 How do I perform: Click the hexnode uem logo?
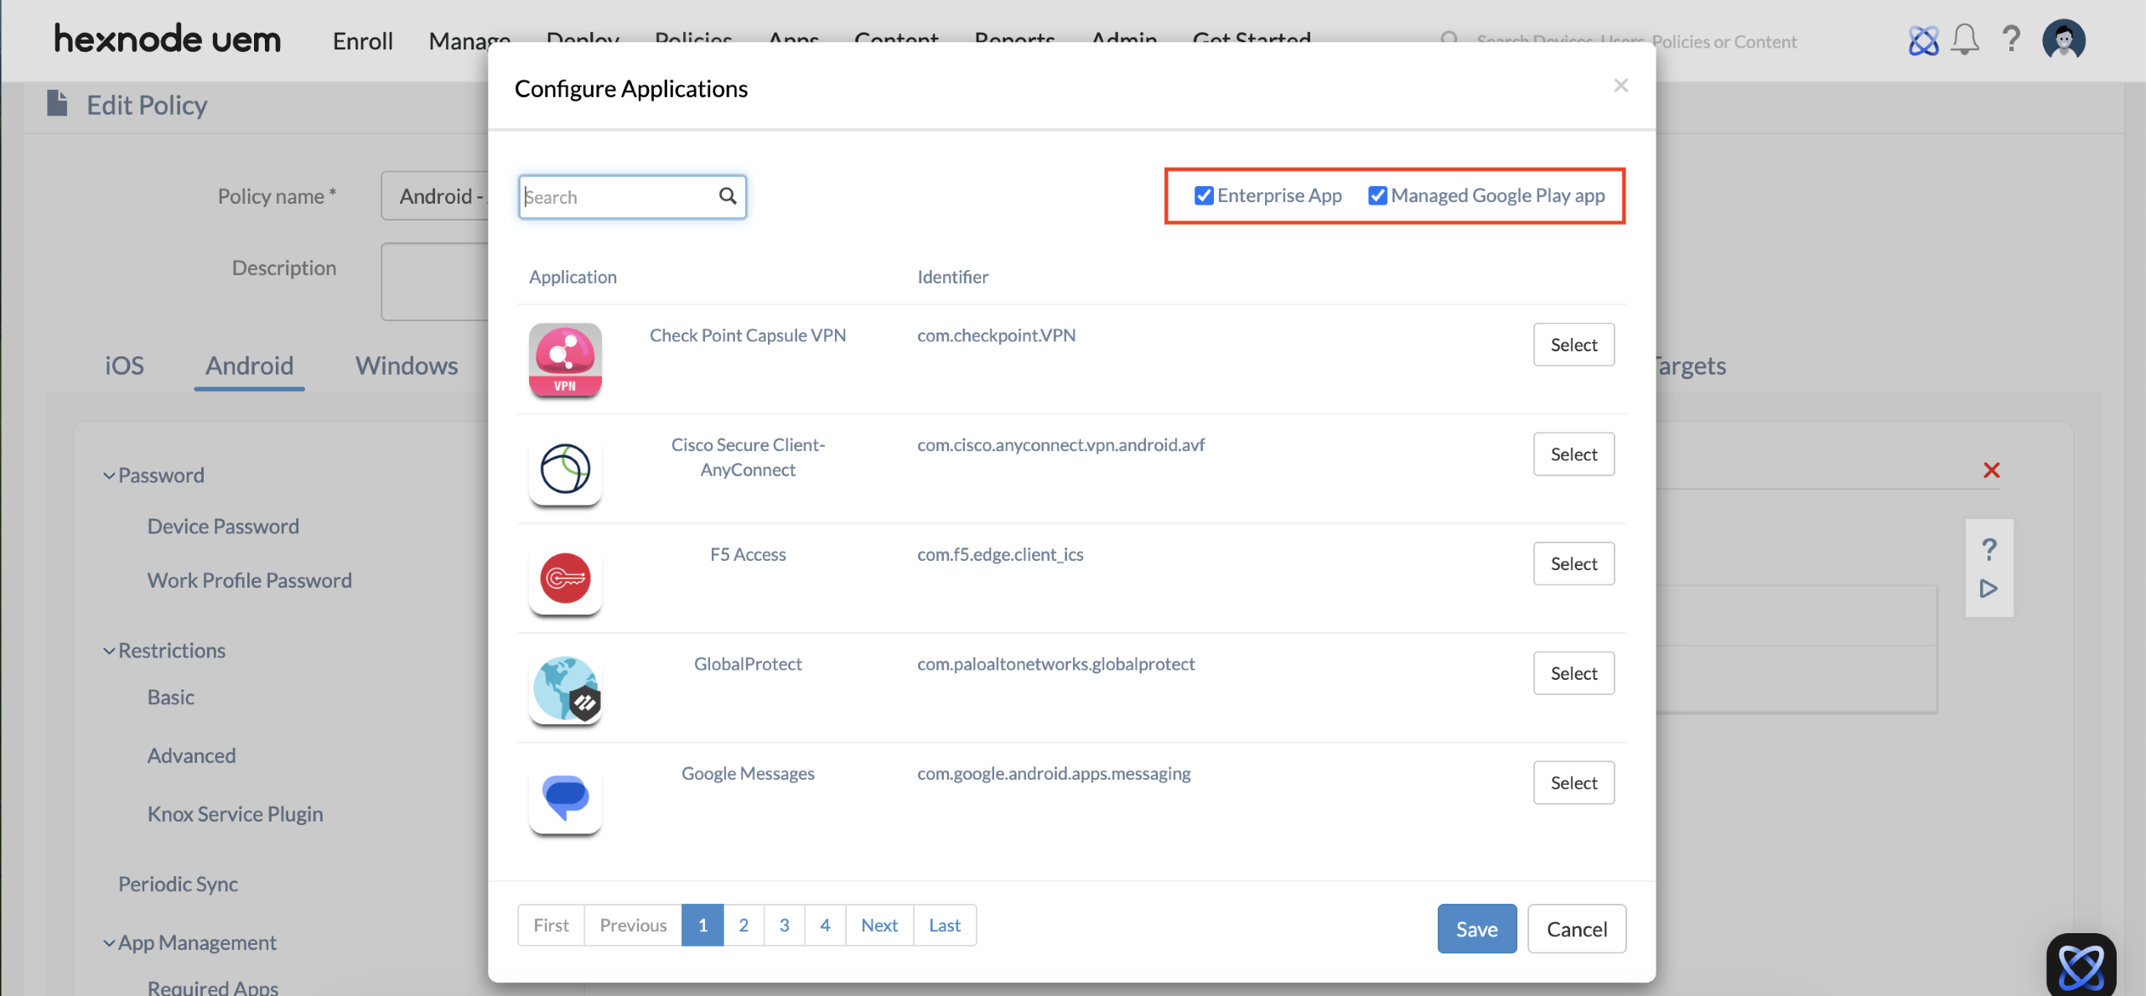click(x=168, y=39)
